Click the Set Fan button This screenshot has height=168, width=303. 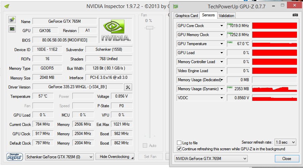[x=150, y=157]
